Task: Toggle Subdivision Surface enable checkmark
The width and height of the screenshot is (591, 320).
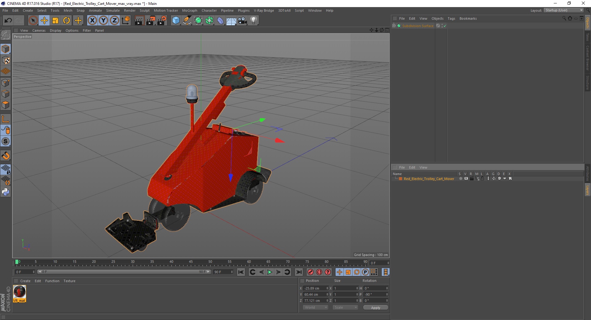Action: 445,26
